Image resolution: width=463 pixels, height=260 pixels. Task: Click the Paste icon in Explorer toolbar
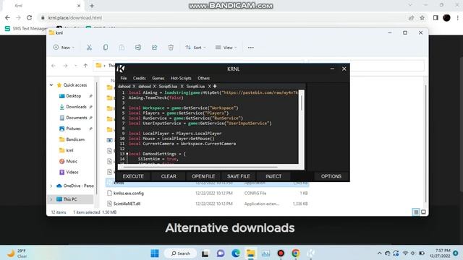pos(122,48)
